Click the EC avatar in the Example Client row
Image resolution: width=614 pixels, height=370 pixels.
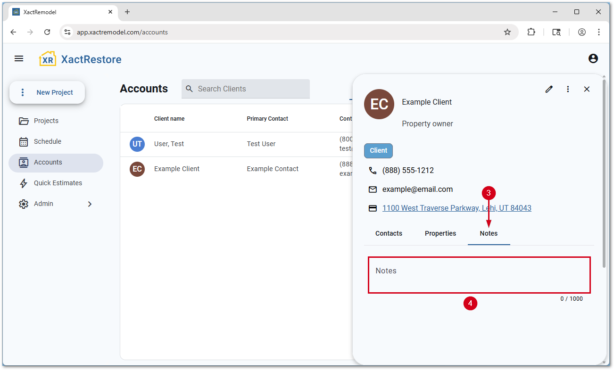tap(137, 169)
